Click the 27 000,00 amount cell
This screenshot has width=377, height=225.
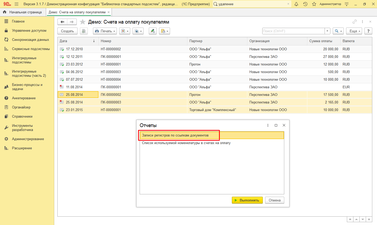[324, 57]
